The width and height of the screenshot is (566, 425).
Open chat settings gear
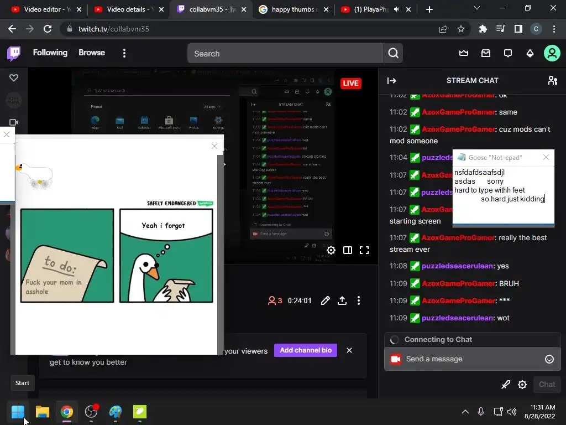pos(522,385)
